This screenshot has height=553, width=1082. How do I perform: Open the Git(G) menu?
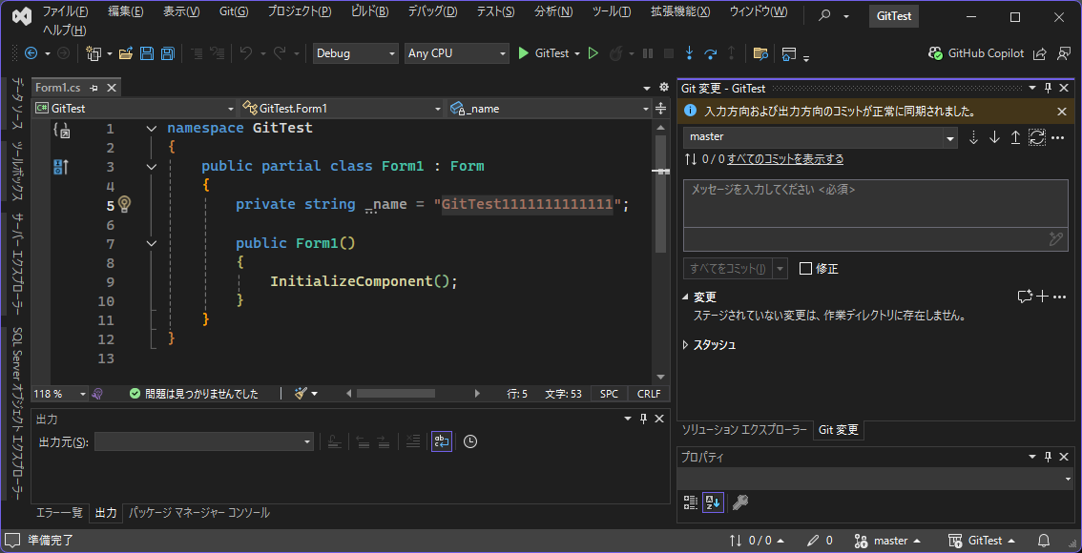click(x=233, y=11)
